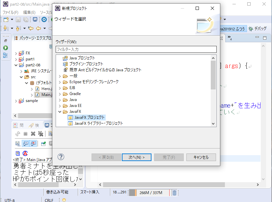This screenshot has height=202, width=272.
Task: Open ファイル(F) menu in Eclipse
Action: (x=11, y=12)
